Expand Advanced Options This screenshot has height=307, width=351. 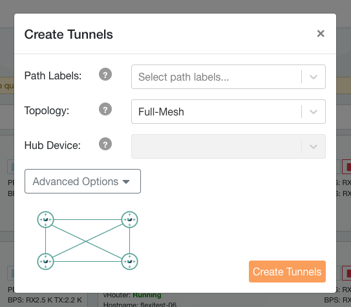(83, 181)
